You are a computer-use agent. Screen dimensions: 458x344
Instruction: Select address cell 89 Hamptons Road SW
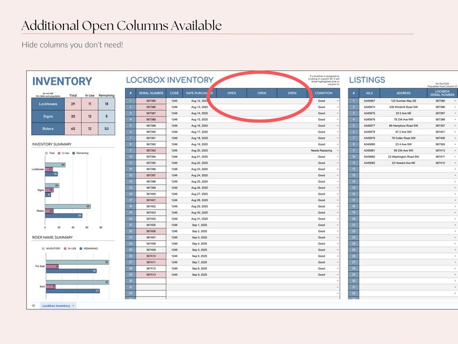(x=403, y=126)
